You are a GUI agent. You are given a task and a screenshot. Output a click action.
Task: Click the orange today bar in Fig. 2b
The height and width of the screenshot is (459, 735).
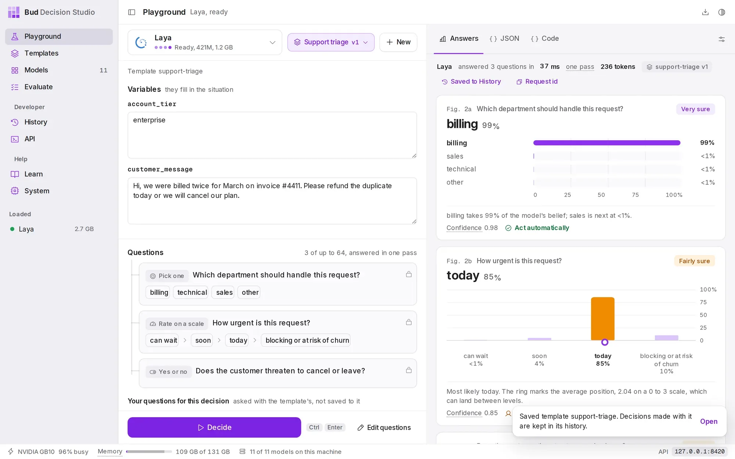pos(603,318)
